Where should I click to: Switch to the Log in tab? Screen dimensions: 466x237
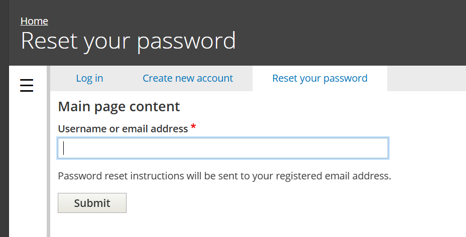89,78
